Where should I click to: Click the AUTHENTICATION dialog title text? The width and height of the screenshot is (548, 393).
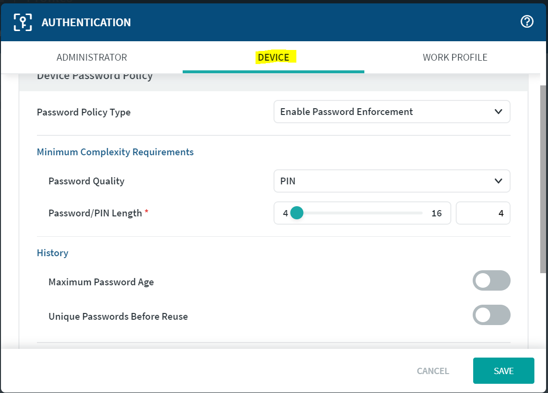(86, 22)
